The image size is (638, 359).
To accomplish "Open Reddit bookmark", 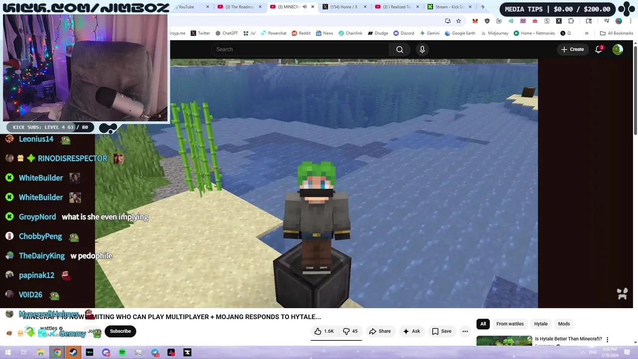I will click(x=301, y=33).
